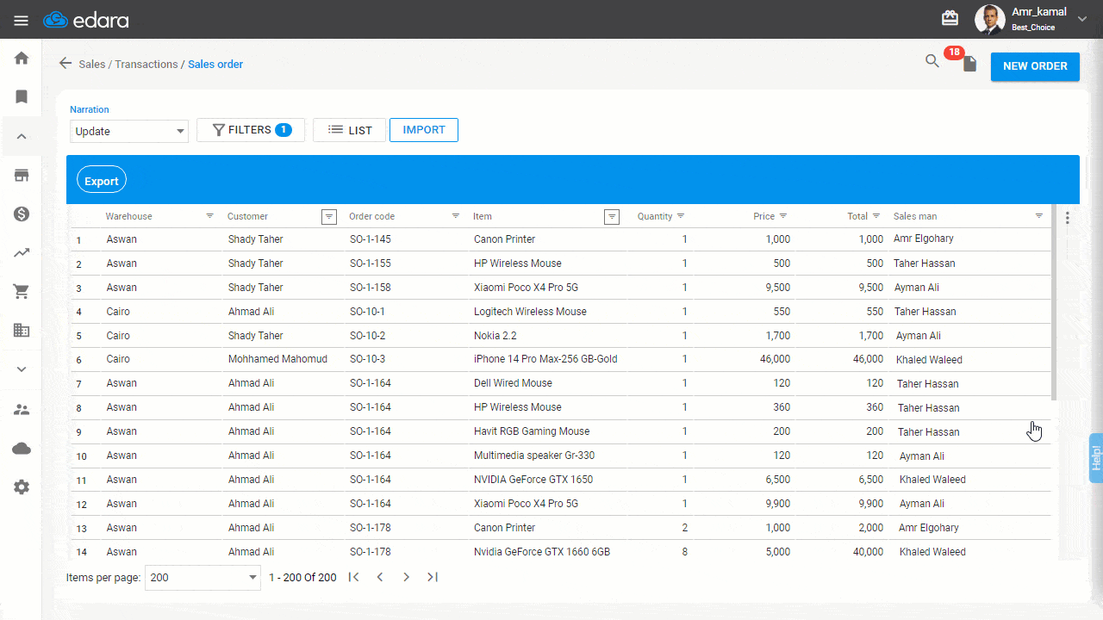Sort by the Order code column header
Image resolution: width=1103 pixels, height=620 pixels.
(371, 217)
